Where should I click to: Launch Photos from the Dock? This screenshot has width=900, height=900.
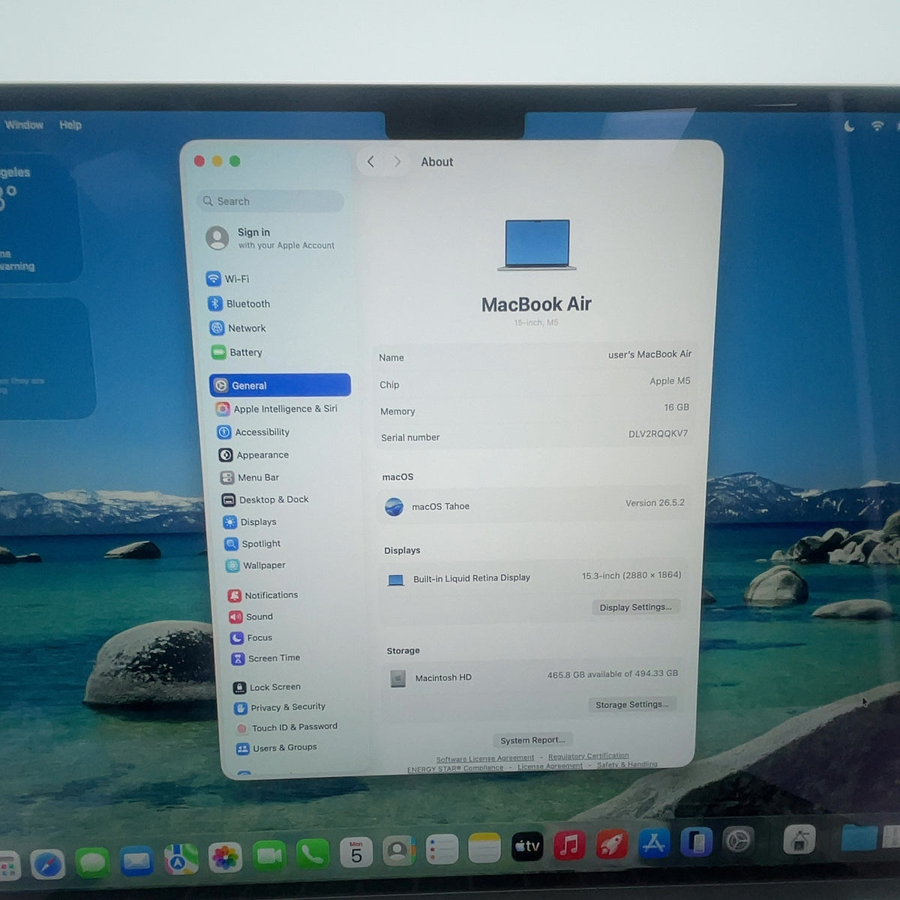225,857
